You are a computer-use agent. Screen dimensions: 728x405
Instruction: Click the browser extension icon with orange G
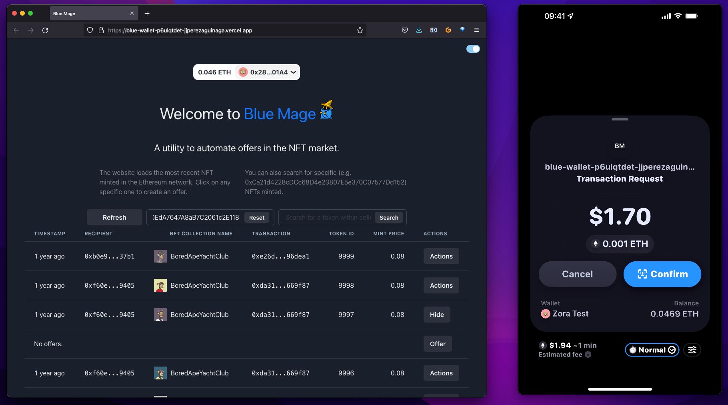(448, 30)
